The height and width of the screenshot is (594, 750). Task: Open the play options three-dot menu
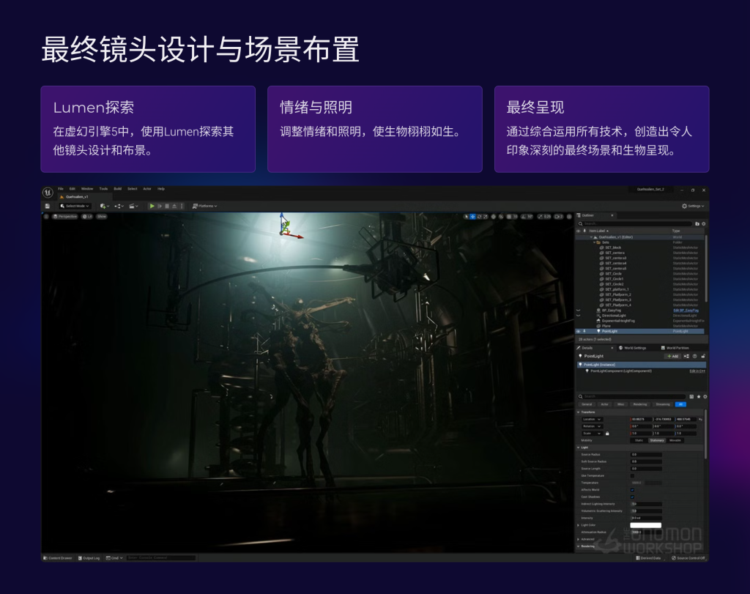click(182, 206)
